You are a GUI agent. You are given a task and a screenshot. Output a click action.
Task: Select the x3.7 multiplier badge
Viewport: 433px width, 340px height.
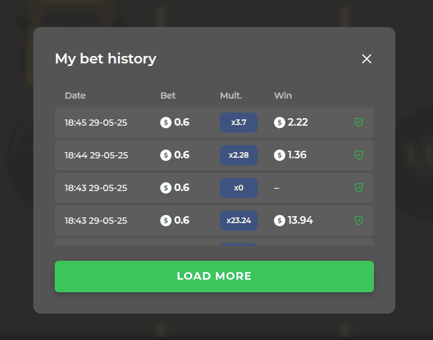click(239, 123)
